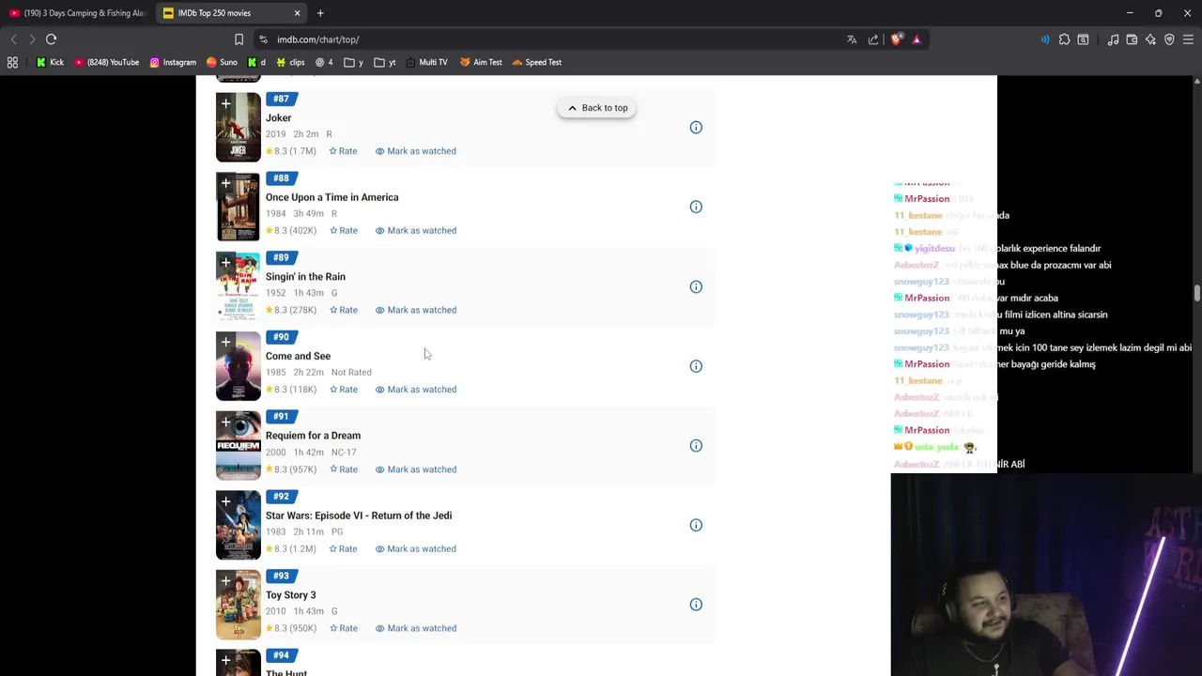Screen dimensions: 1202x676
Task: Open the Instagram bookmark
Action: click(173, 62)
